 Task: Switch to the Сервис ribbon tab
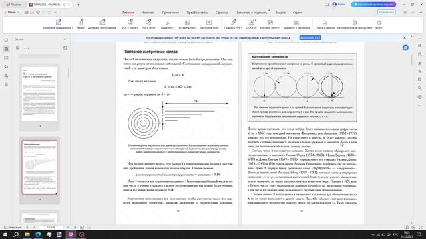click(x=298, y=13)
